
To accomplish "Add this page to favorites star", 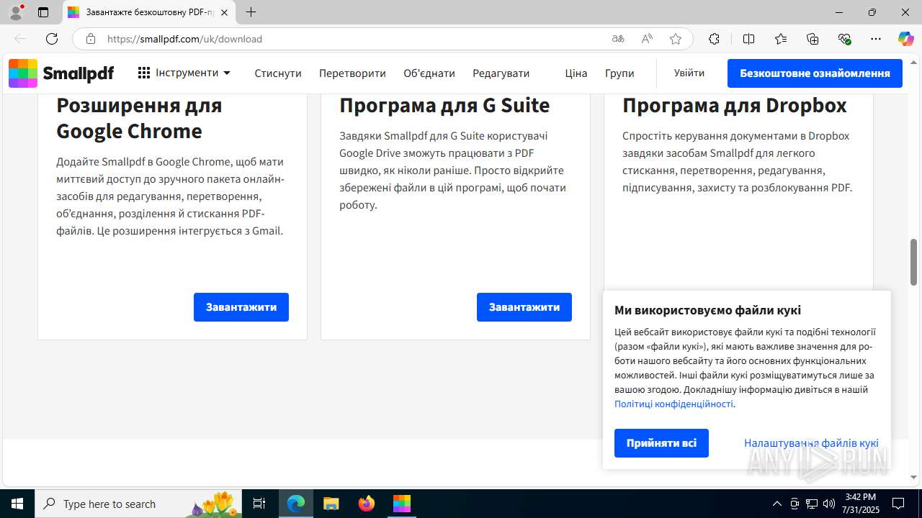I will point(676,39).
